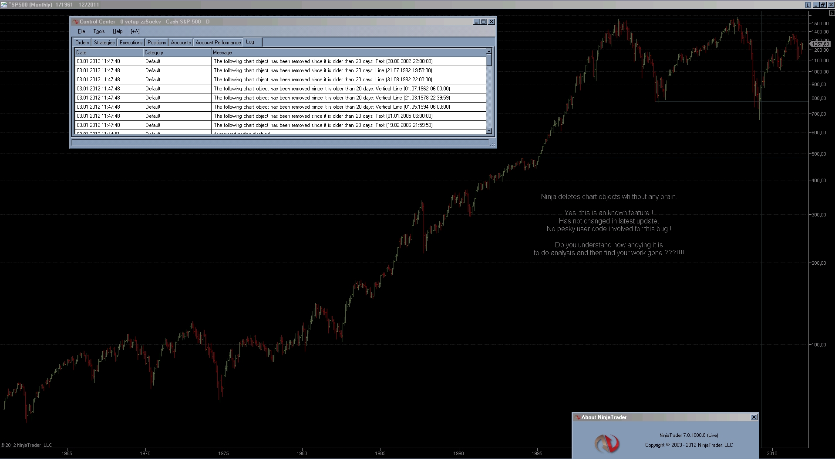Click the current price marker 1257,60

tap(820, 44)
